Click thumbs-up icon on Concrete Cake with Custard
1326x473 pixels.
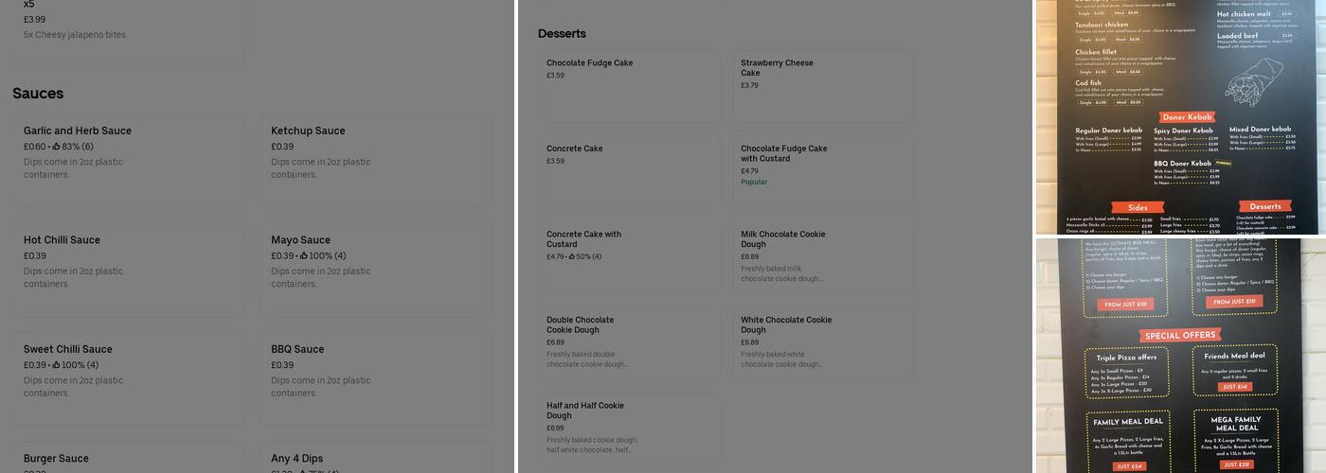pos(572,256)
